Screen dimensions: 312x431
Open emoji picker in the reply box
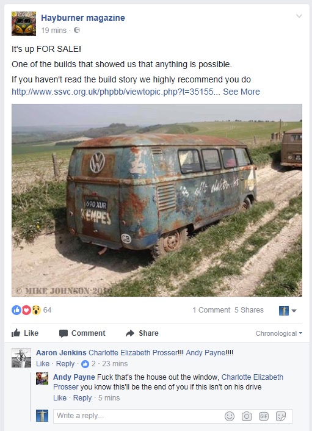click(230, 416)
